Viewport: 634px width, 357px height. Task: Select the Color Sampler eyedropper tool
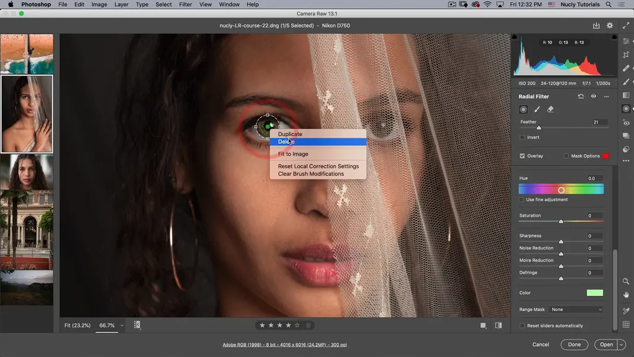[x=626, y=311]
